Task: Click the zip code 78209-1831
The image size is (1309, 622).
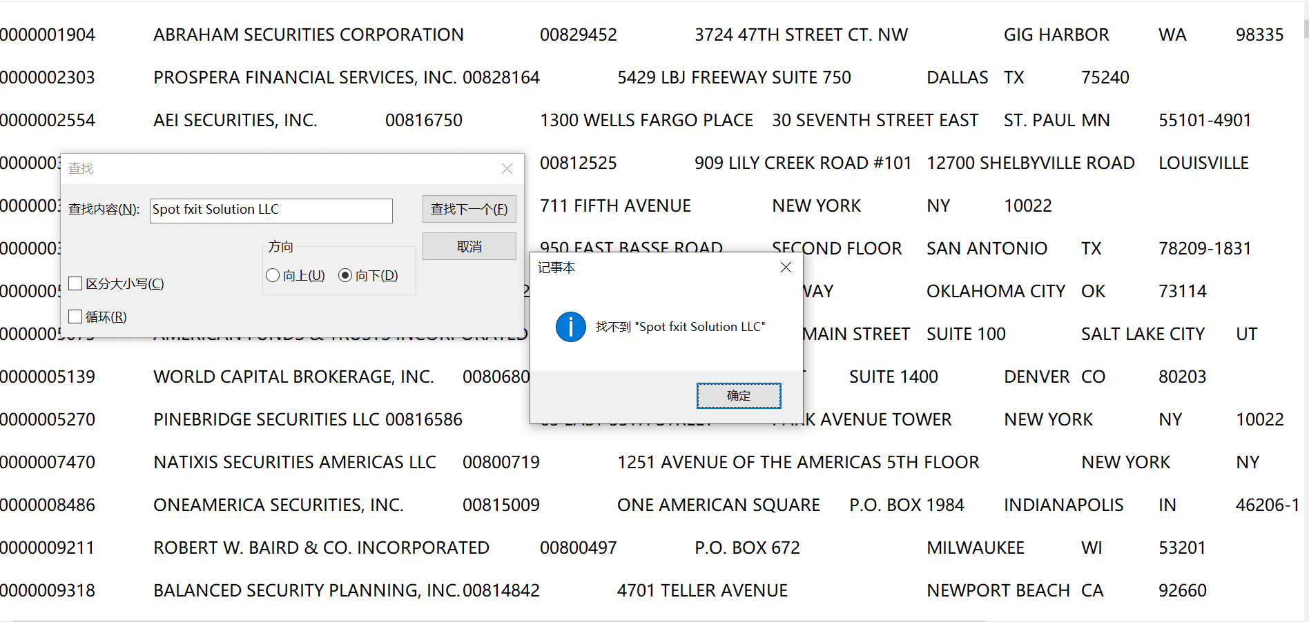Action: (1205, 248)
